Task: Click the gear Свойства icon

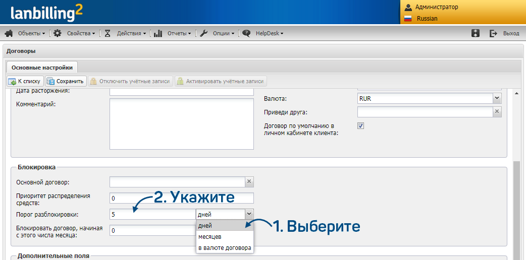Action: point(58,33)
